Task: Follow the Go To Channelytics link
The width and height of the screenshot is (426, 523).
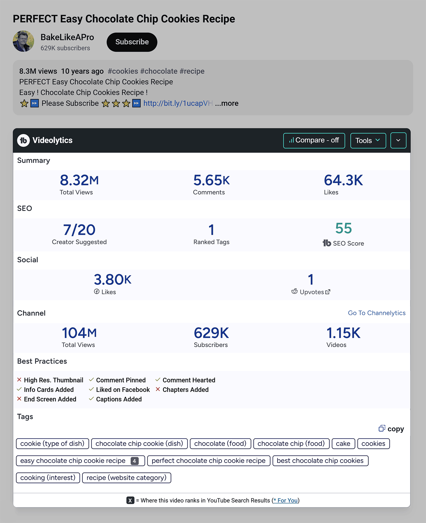Action: click(x=377, y=313)
